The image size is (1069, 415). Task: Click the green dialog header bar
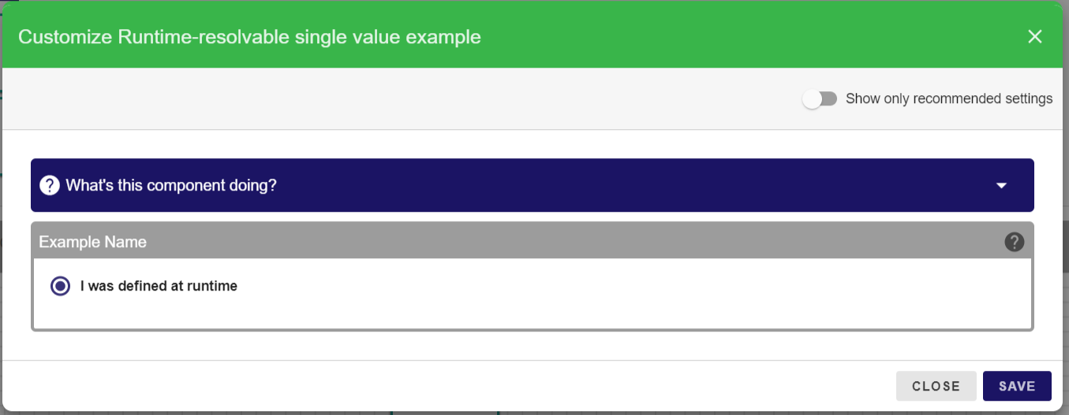710,36
